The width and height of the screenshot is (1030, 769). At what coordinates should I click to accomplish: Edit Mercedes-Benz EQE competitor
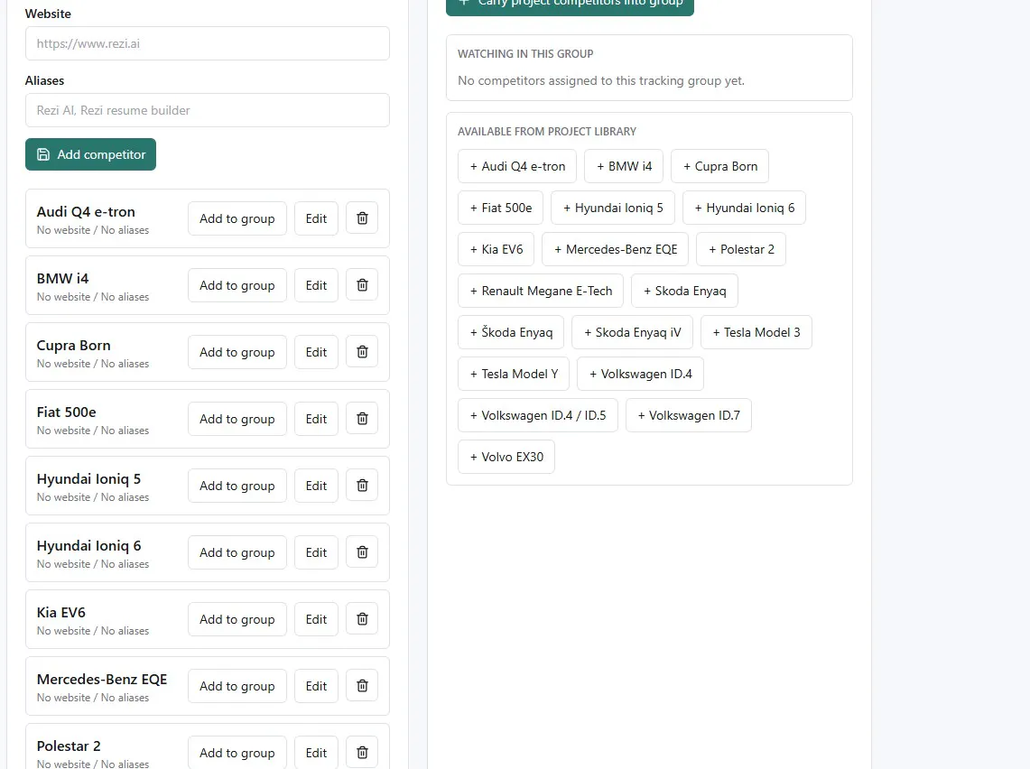[x=316, y=686]
